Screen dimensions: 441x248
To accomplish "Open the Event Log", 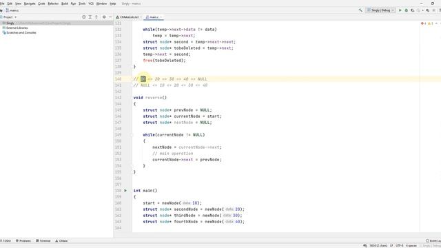I will (433, 240).
